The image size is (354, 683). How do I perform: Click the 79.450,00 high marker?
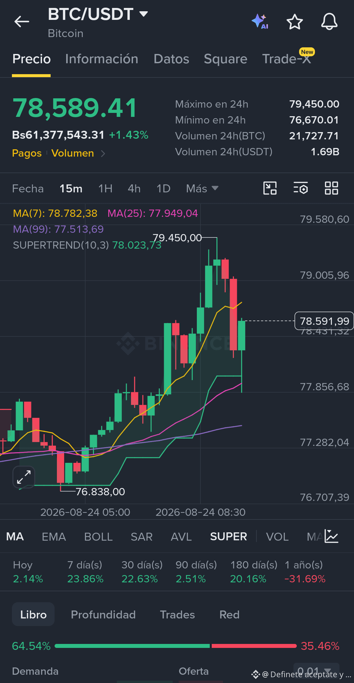coord(177,238)
